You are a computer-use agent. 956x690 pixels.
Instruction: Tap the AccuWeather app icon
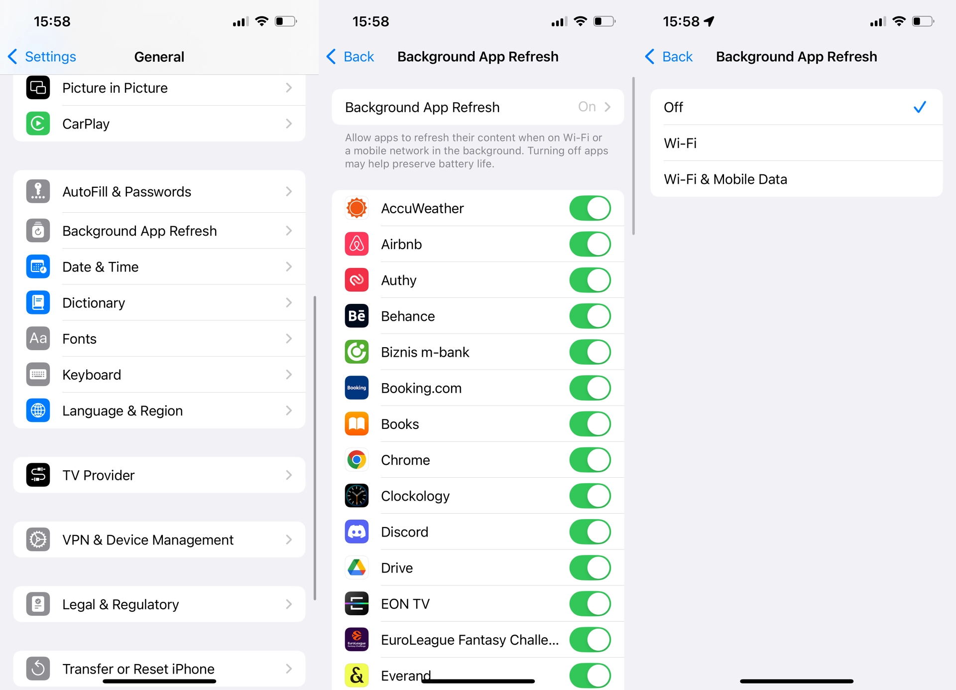coord(357,208)
